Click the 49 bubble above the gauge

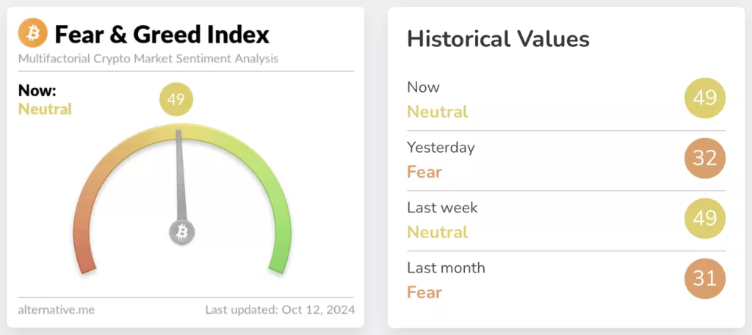click(176, 100)
